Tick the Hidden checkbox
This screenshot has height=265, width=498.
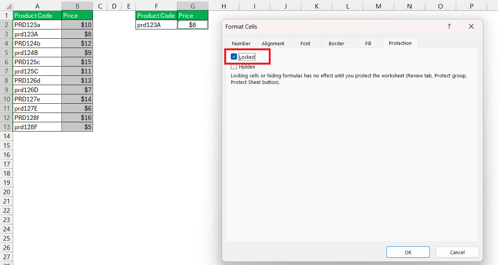234,67
